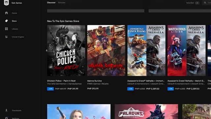Image resolution: width=211 pixels, height=119 pixels.
Task: Click 'New To The Epic Games Store' heading
Action: [63, 21]
